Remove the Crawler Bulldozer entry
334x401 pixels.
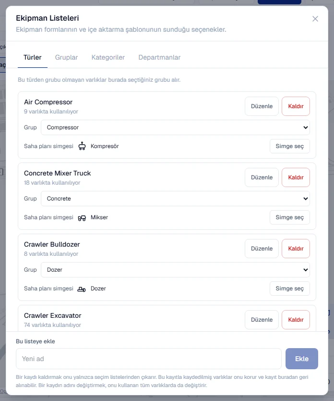[296, 248]
